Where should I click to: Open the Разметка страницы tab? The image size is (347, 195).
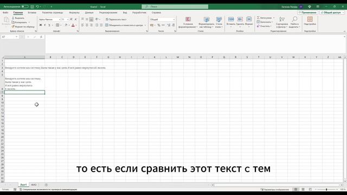(x=53, y=12)
